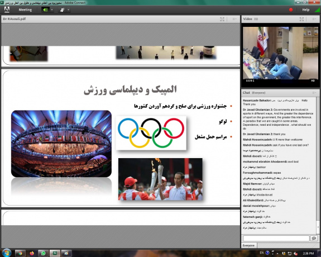The height and width of the screenshot is (257, 321).
Task: Click the Video pod title
Action: click(247, 19)
